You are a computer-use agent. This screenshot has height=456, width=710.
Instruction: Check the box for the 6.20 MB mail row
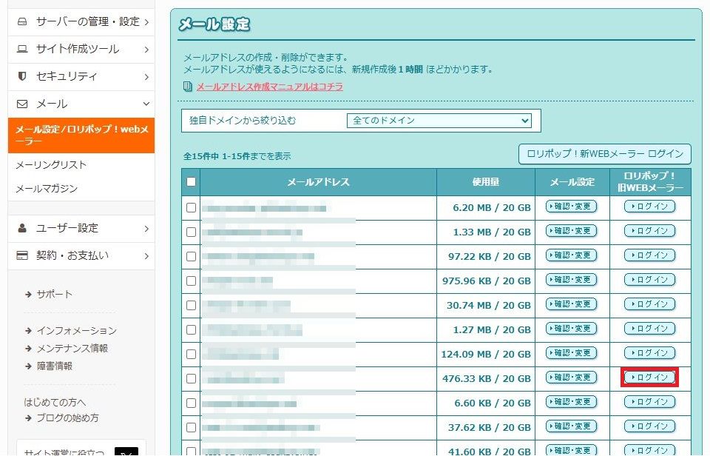[192, 208]
